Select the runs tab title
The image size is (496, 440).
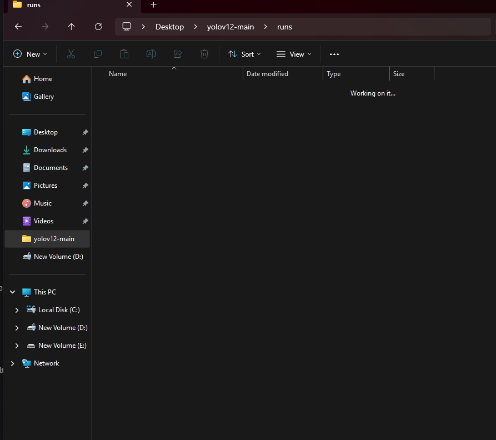click(x=33, y=5)
